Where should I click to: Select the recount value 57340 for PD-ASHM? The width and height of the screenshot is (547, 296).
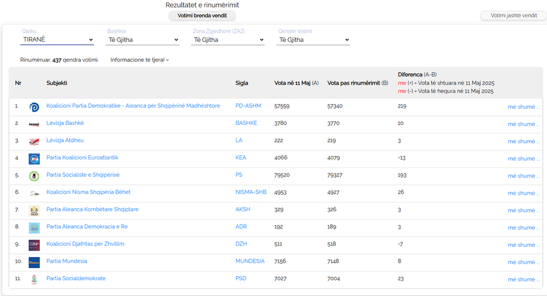pos(335,106)
